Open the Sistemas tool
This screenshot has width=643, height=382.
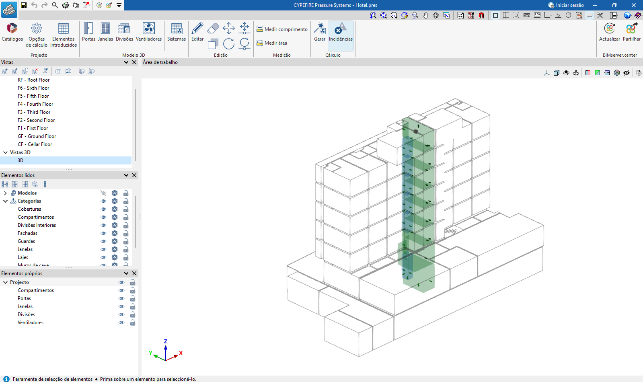coord(177,32)
